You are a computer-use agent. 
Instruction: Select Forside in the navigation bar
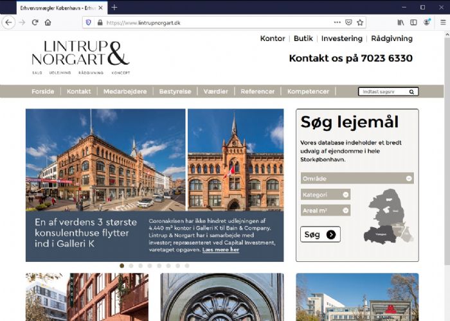point(43,91)
